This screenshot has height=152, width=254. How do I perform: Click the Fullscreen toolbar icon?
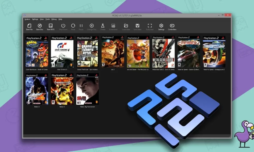coord(150,26)
